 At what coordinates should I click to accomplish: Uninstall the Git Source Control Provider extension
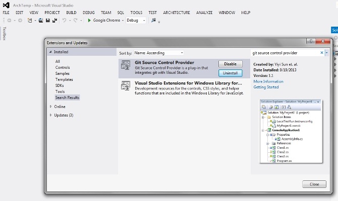[231, 73]
